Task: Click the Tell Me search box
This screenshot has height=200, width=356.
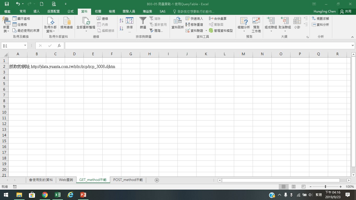Action: [194, 11]
